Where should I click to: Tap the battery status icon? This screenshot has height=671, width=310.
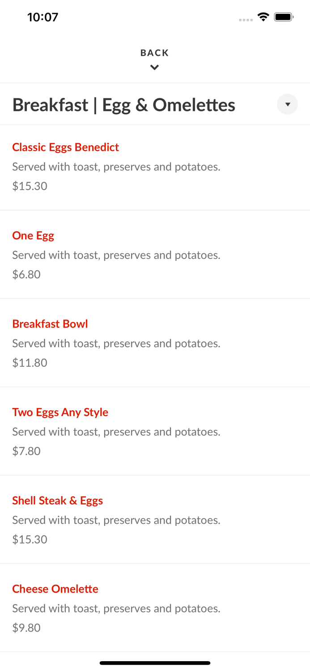(284, 17)
